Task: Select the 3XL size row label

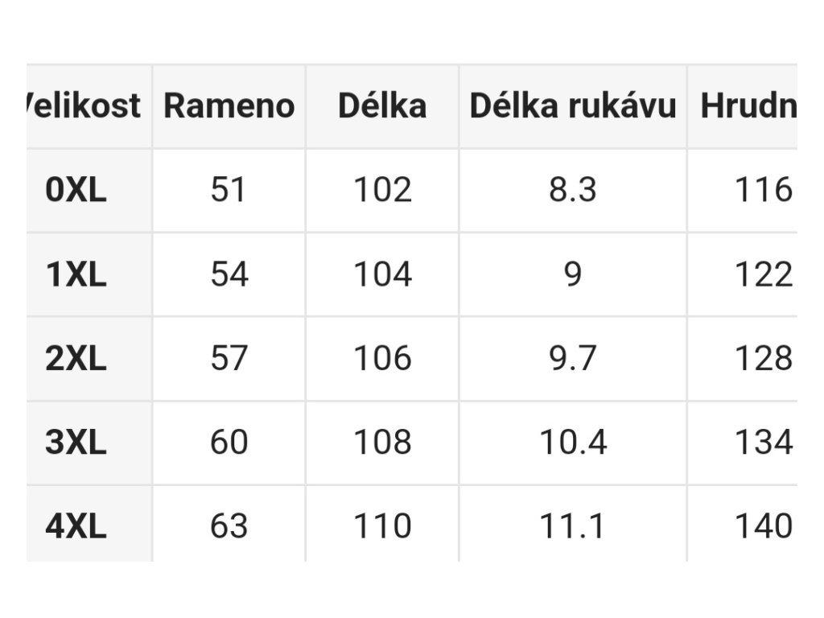Action: 76,442
